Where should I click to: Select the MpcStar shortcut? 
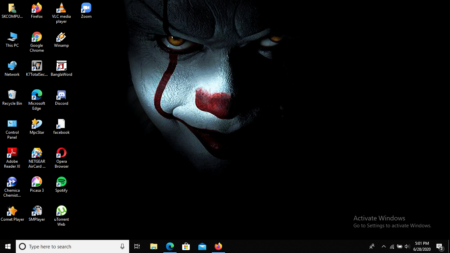37,127
